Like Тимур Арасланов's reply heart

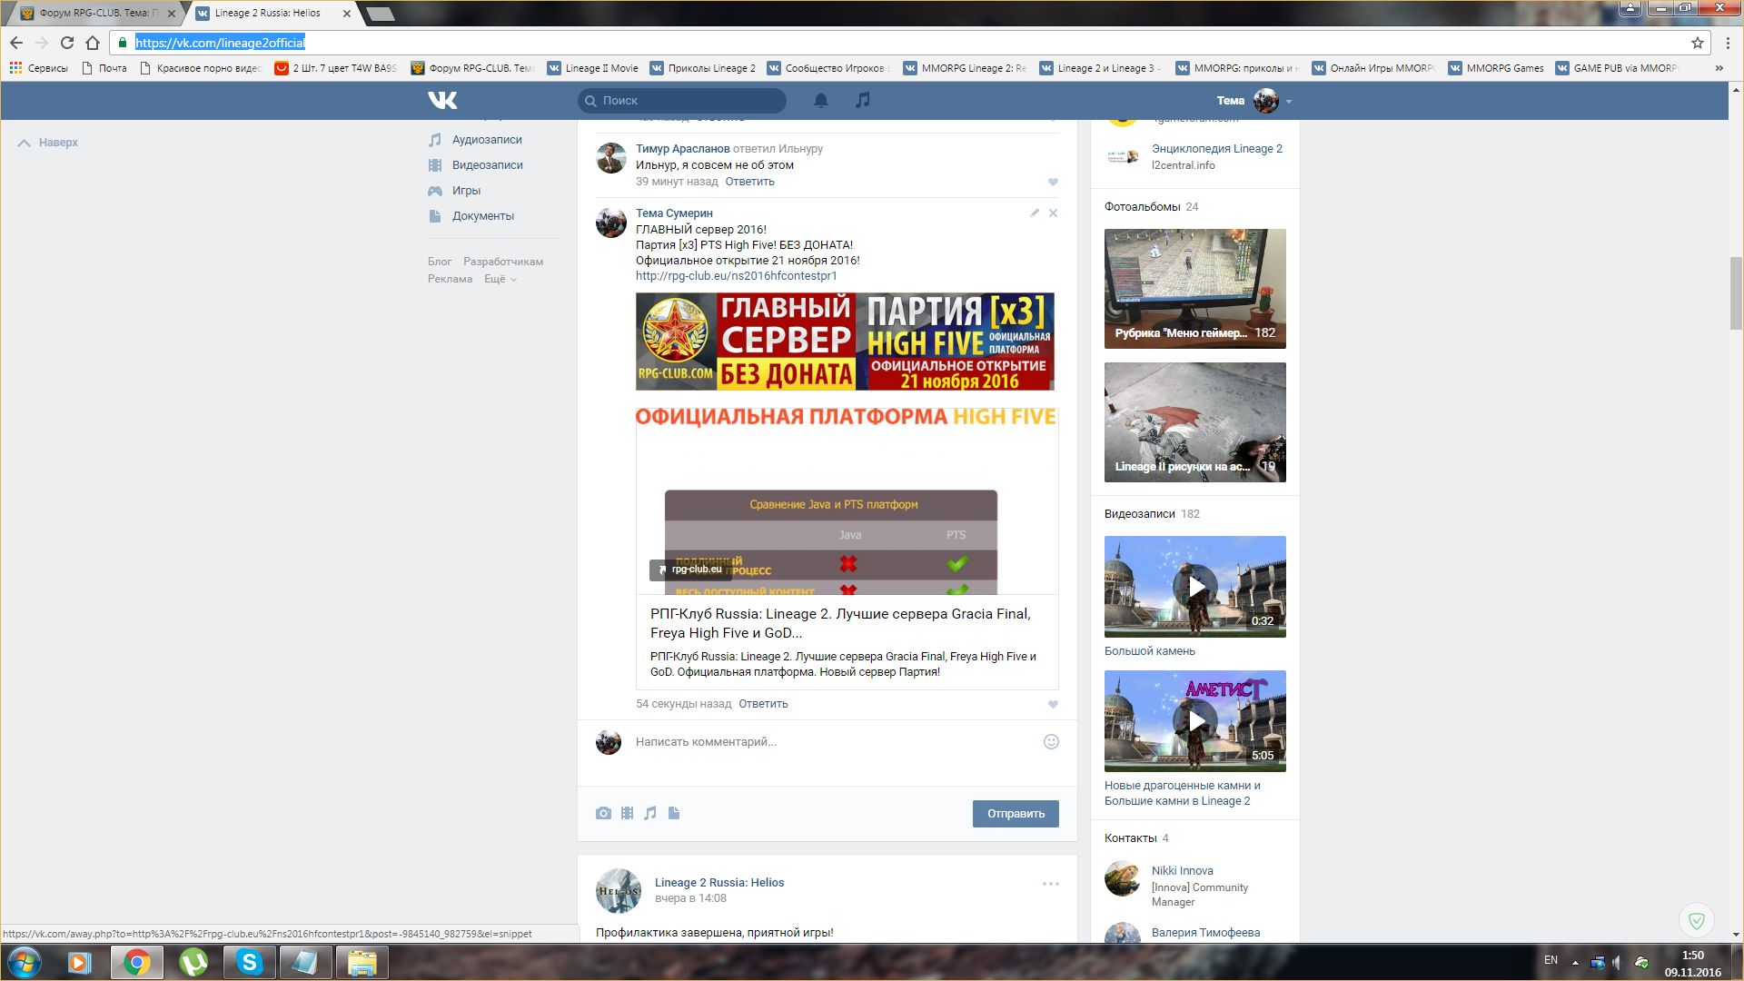[1053, 183]
